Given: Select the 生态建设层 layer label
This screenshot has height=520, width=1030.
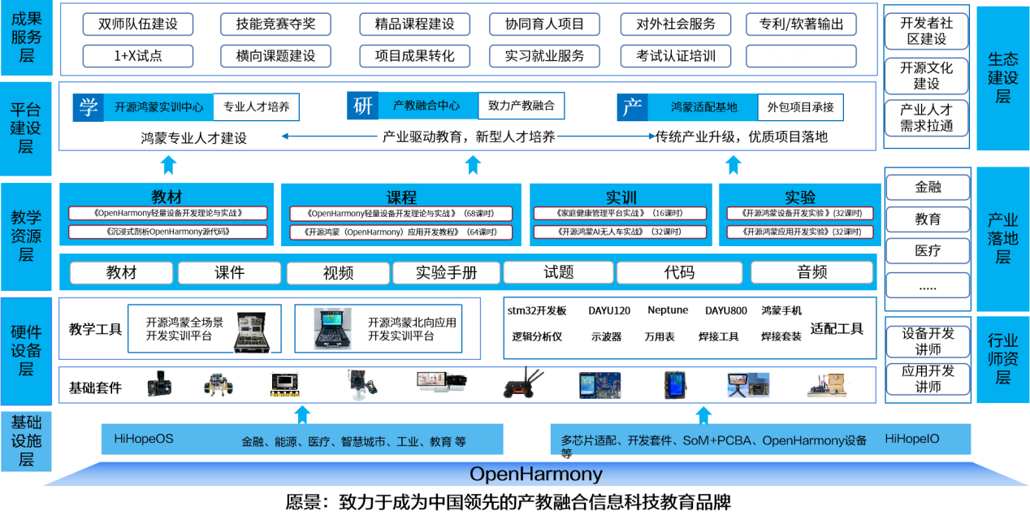Looking at the screenshot, I should tap(1002, 77).
